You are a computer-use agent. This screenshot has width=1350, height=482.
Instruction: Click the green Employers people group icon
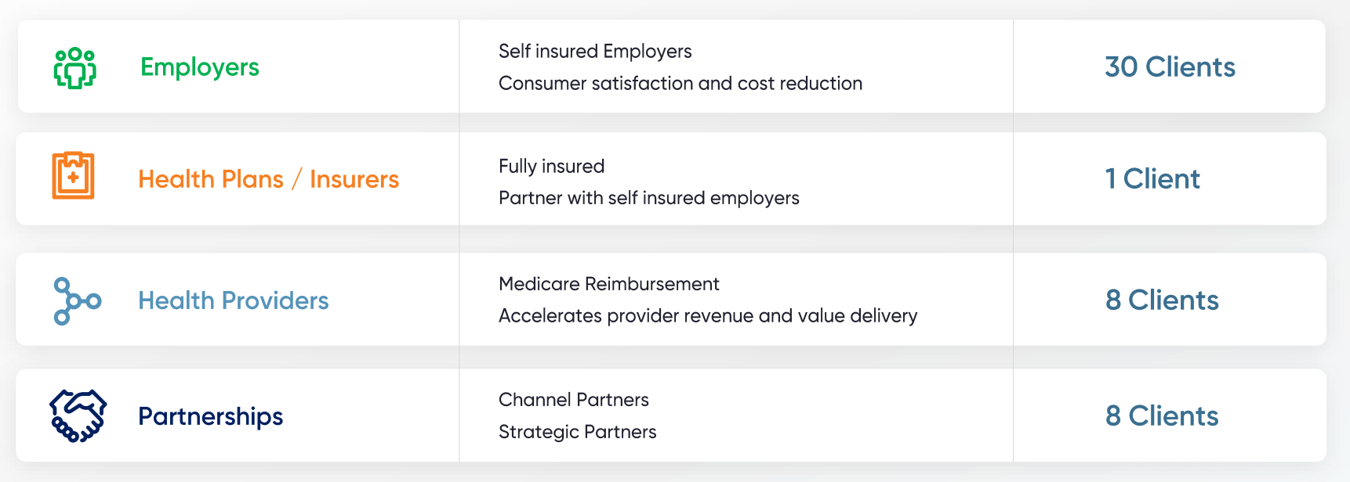pyautogui.click(x=74, y=67)
